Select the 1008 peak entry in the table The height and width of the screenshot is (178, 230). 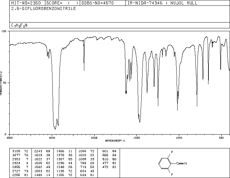pos(86,159)
